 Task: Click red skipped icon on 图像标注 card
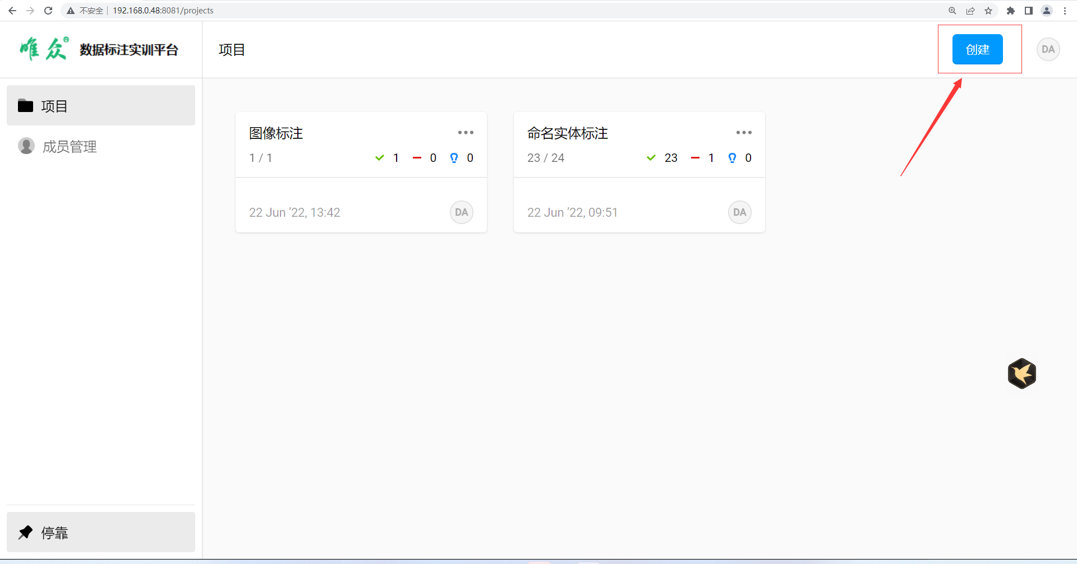coord(417,158)
